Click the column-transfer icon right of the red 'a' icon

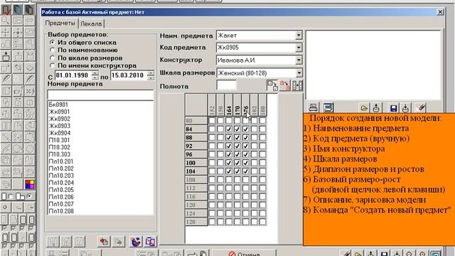[x=297, y=85]
